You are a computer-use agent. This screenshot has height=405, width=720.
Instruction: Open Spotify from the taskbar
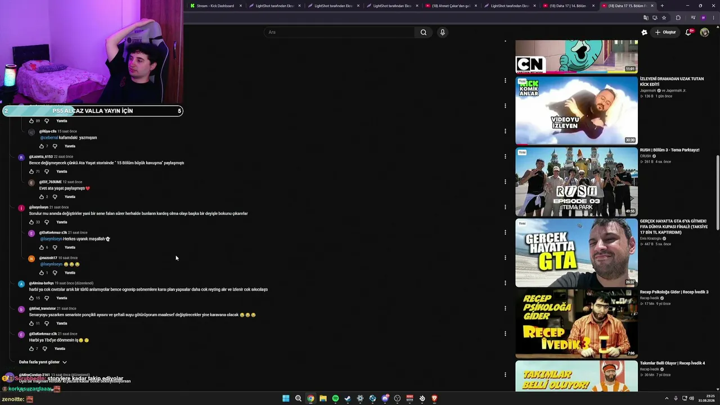[x=335, y=398]
